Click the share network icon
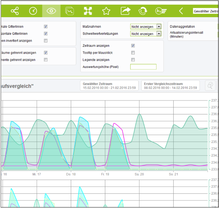The width and height of the screenshot is (219, 208). tap(15, 11)
